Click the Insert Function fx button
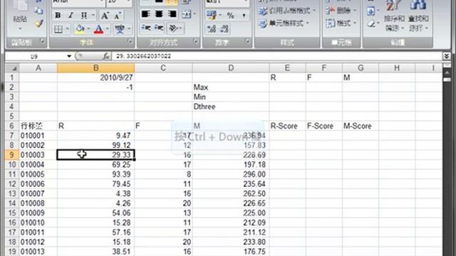Screen dimensions: 456x256 (x=106, y=56)
